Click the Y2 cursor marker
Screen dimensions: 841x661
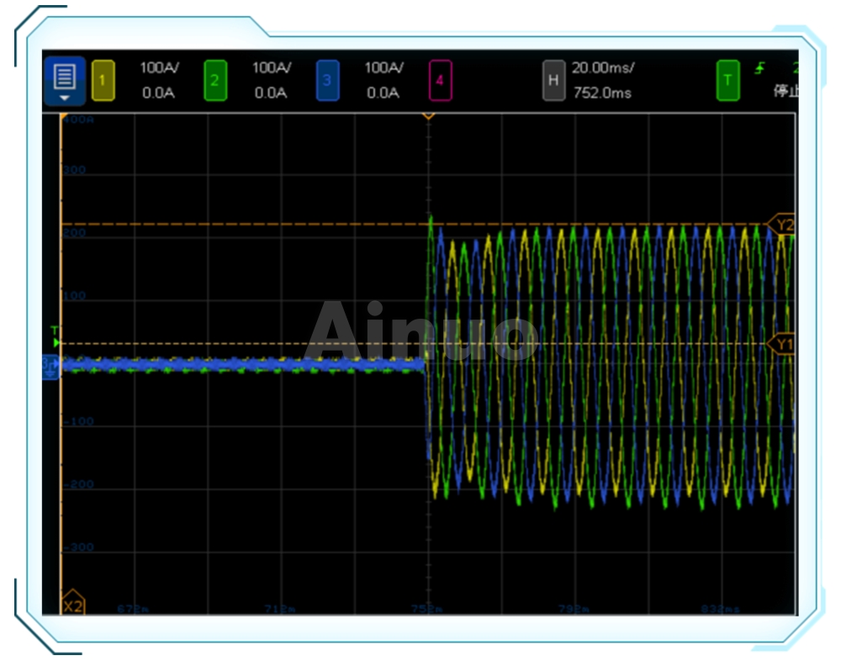coord(783,225)
